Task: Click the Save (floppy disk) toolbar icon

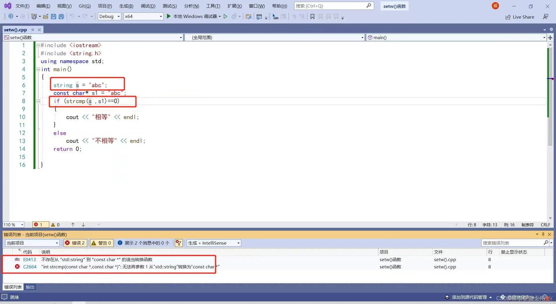Action: (x=54, y=17)
